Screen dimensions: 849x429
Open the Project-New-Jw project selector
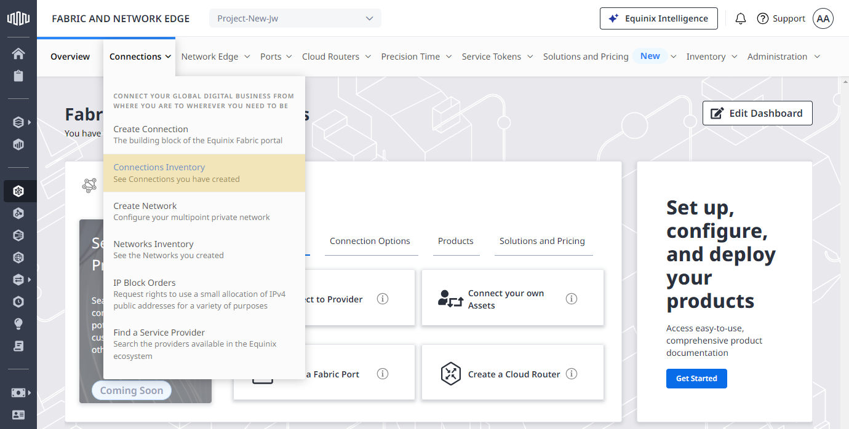[295, 18]
